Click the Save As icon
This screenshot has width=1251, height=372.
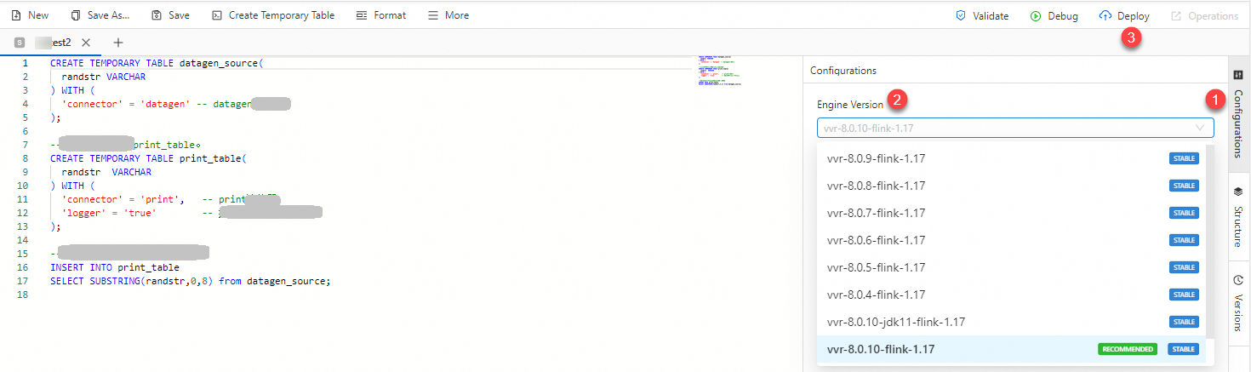tap(77, 15)
